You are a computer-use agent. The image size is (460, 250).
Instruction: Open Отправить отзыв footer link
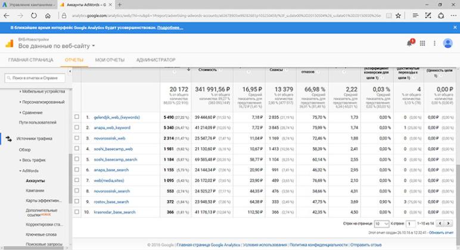click(x=366, y=245)
